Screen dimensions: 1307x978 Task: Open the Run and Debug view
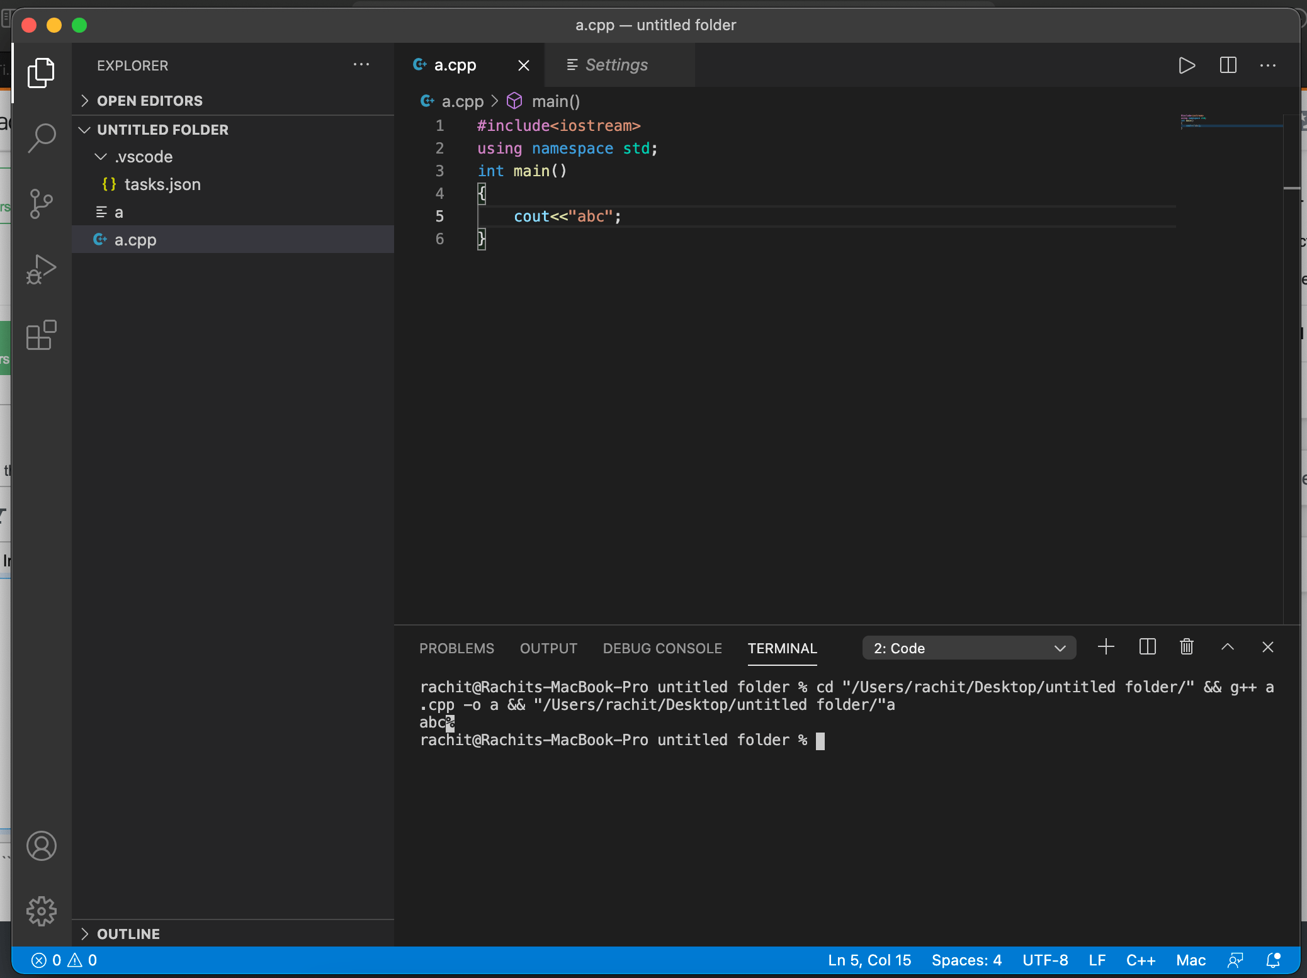coord(42,269)
